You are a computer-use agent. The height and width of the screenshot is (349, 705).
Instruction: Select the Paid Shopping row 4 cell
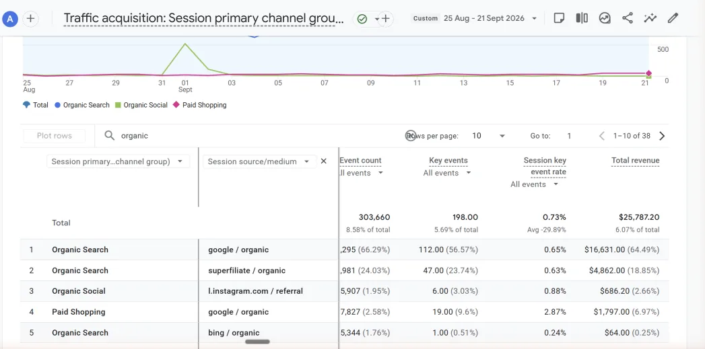[79, 312]
